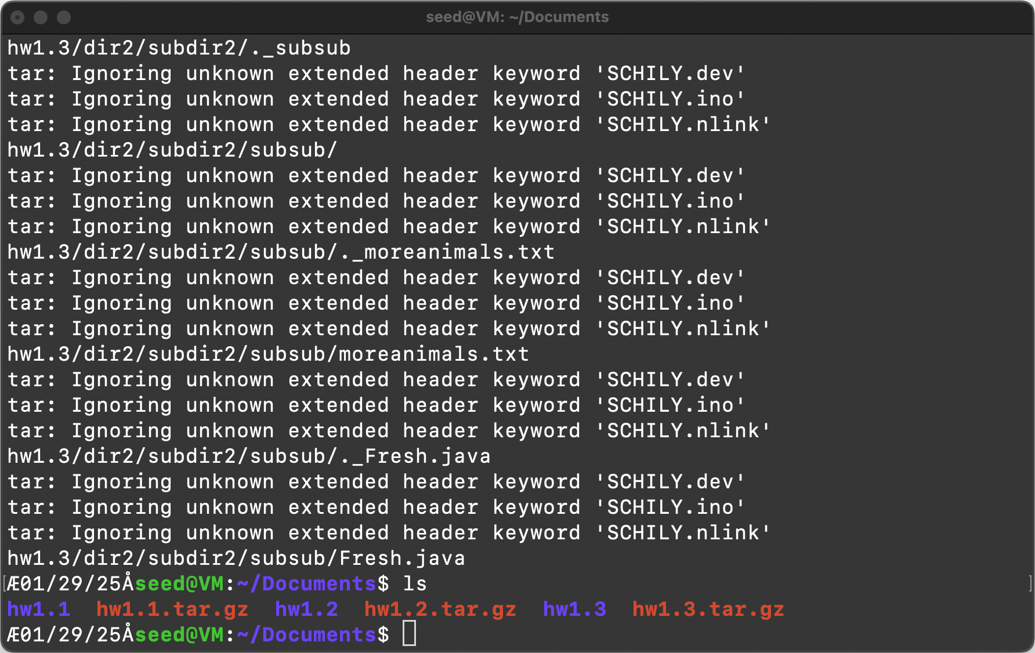Click the ._subsub path on top line
The image size is (1035, 653).
pos(179,48)
